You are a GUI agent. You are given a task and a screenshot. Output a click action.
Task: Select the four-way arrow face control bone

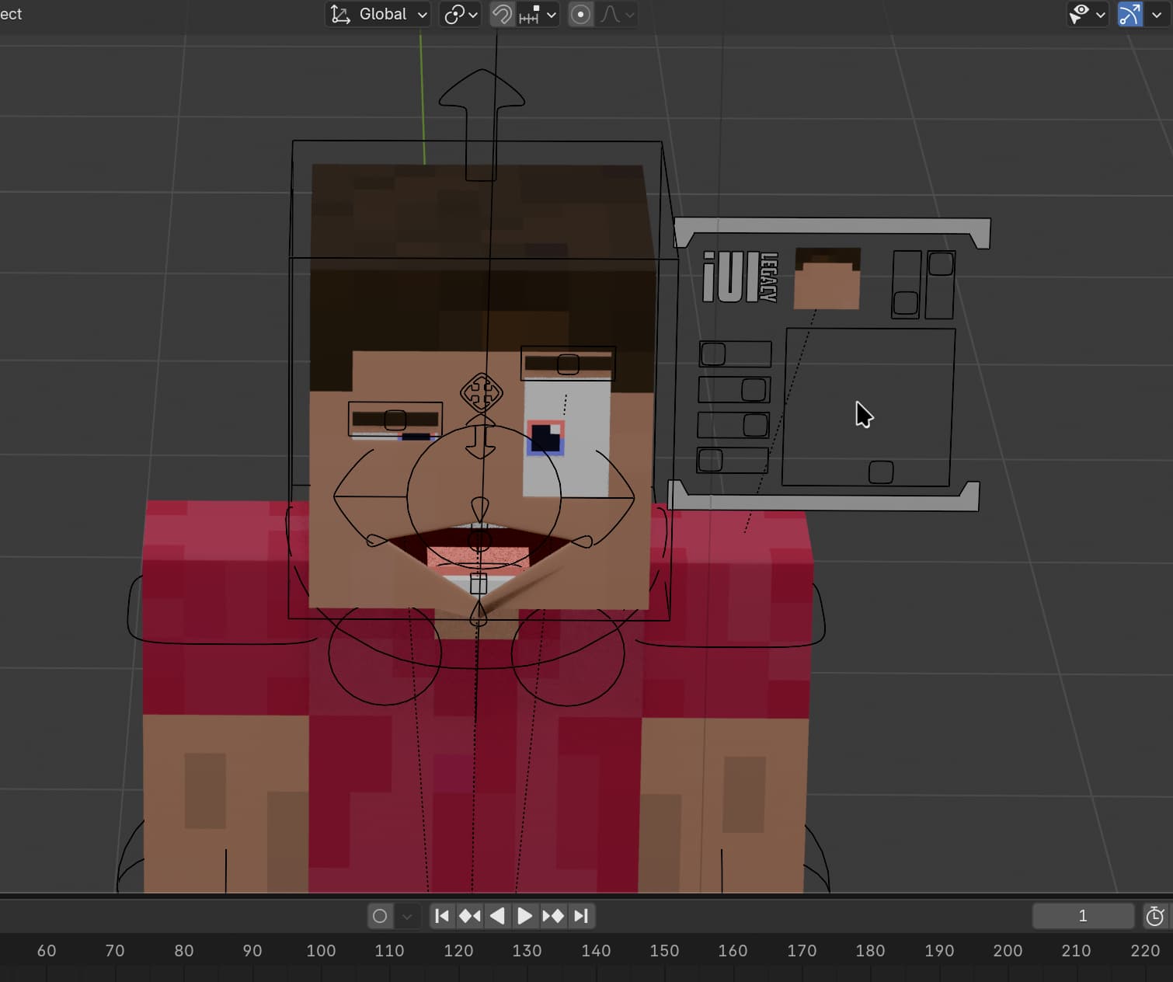click(481, 392)
